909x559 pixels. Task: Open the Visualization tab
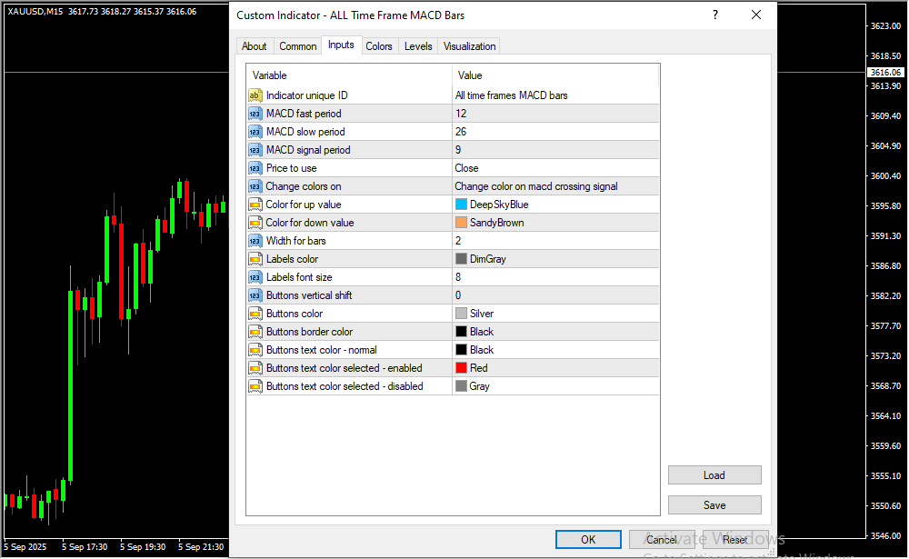click(469, 46)
